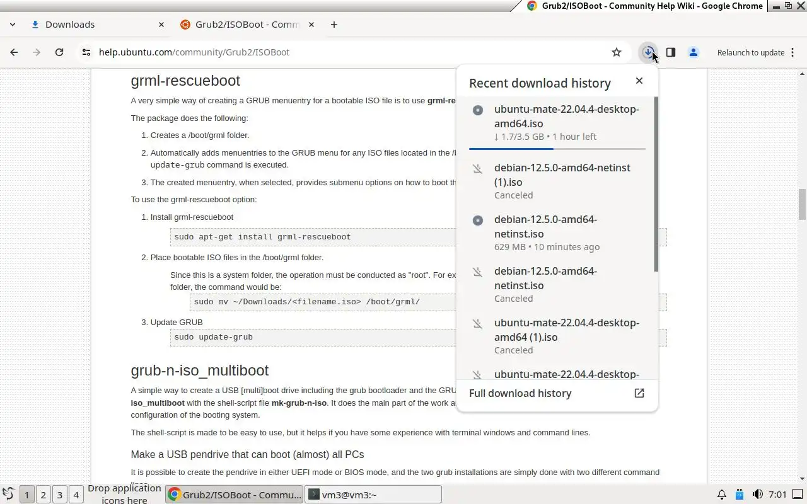Switch to workspace 2 on the panel
The height and width of the screenshot is (504, 807).
[43, 495]
